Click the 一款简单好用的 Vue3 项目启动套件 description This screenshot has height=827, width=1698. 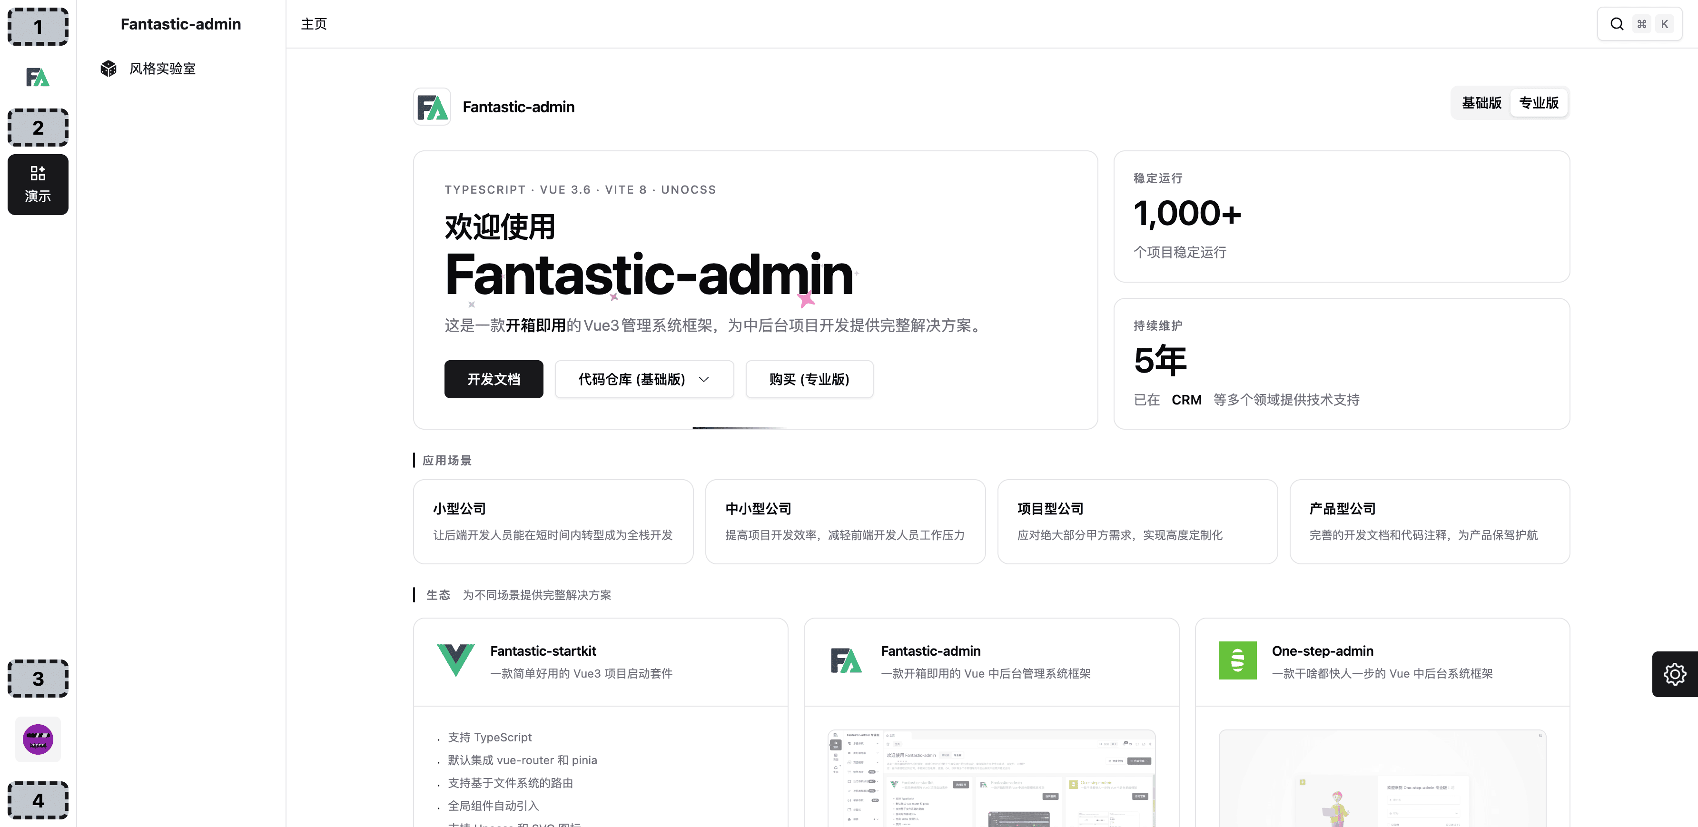click(x=582, y=673)
